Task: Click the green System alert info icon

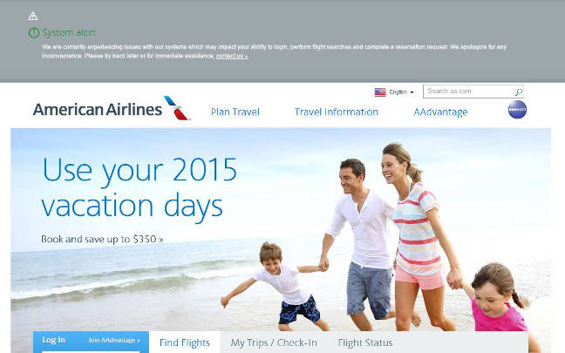Action: (33, 33)
